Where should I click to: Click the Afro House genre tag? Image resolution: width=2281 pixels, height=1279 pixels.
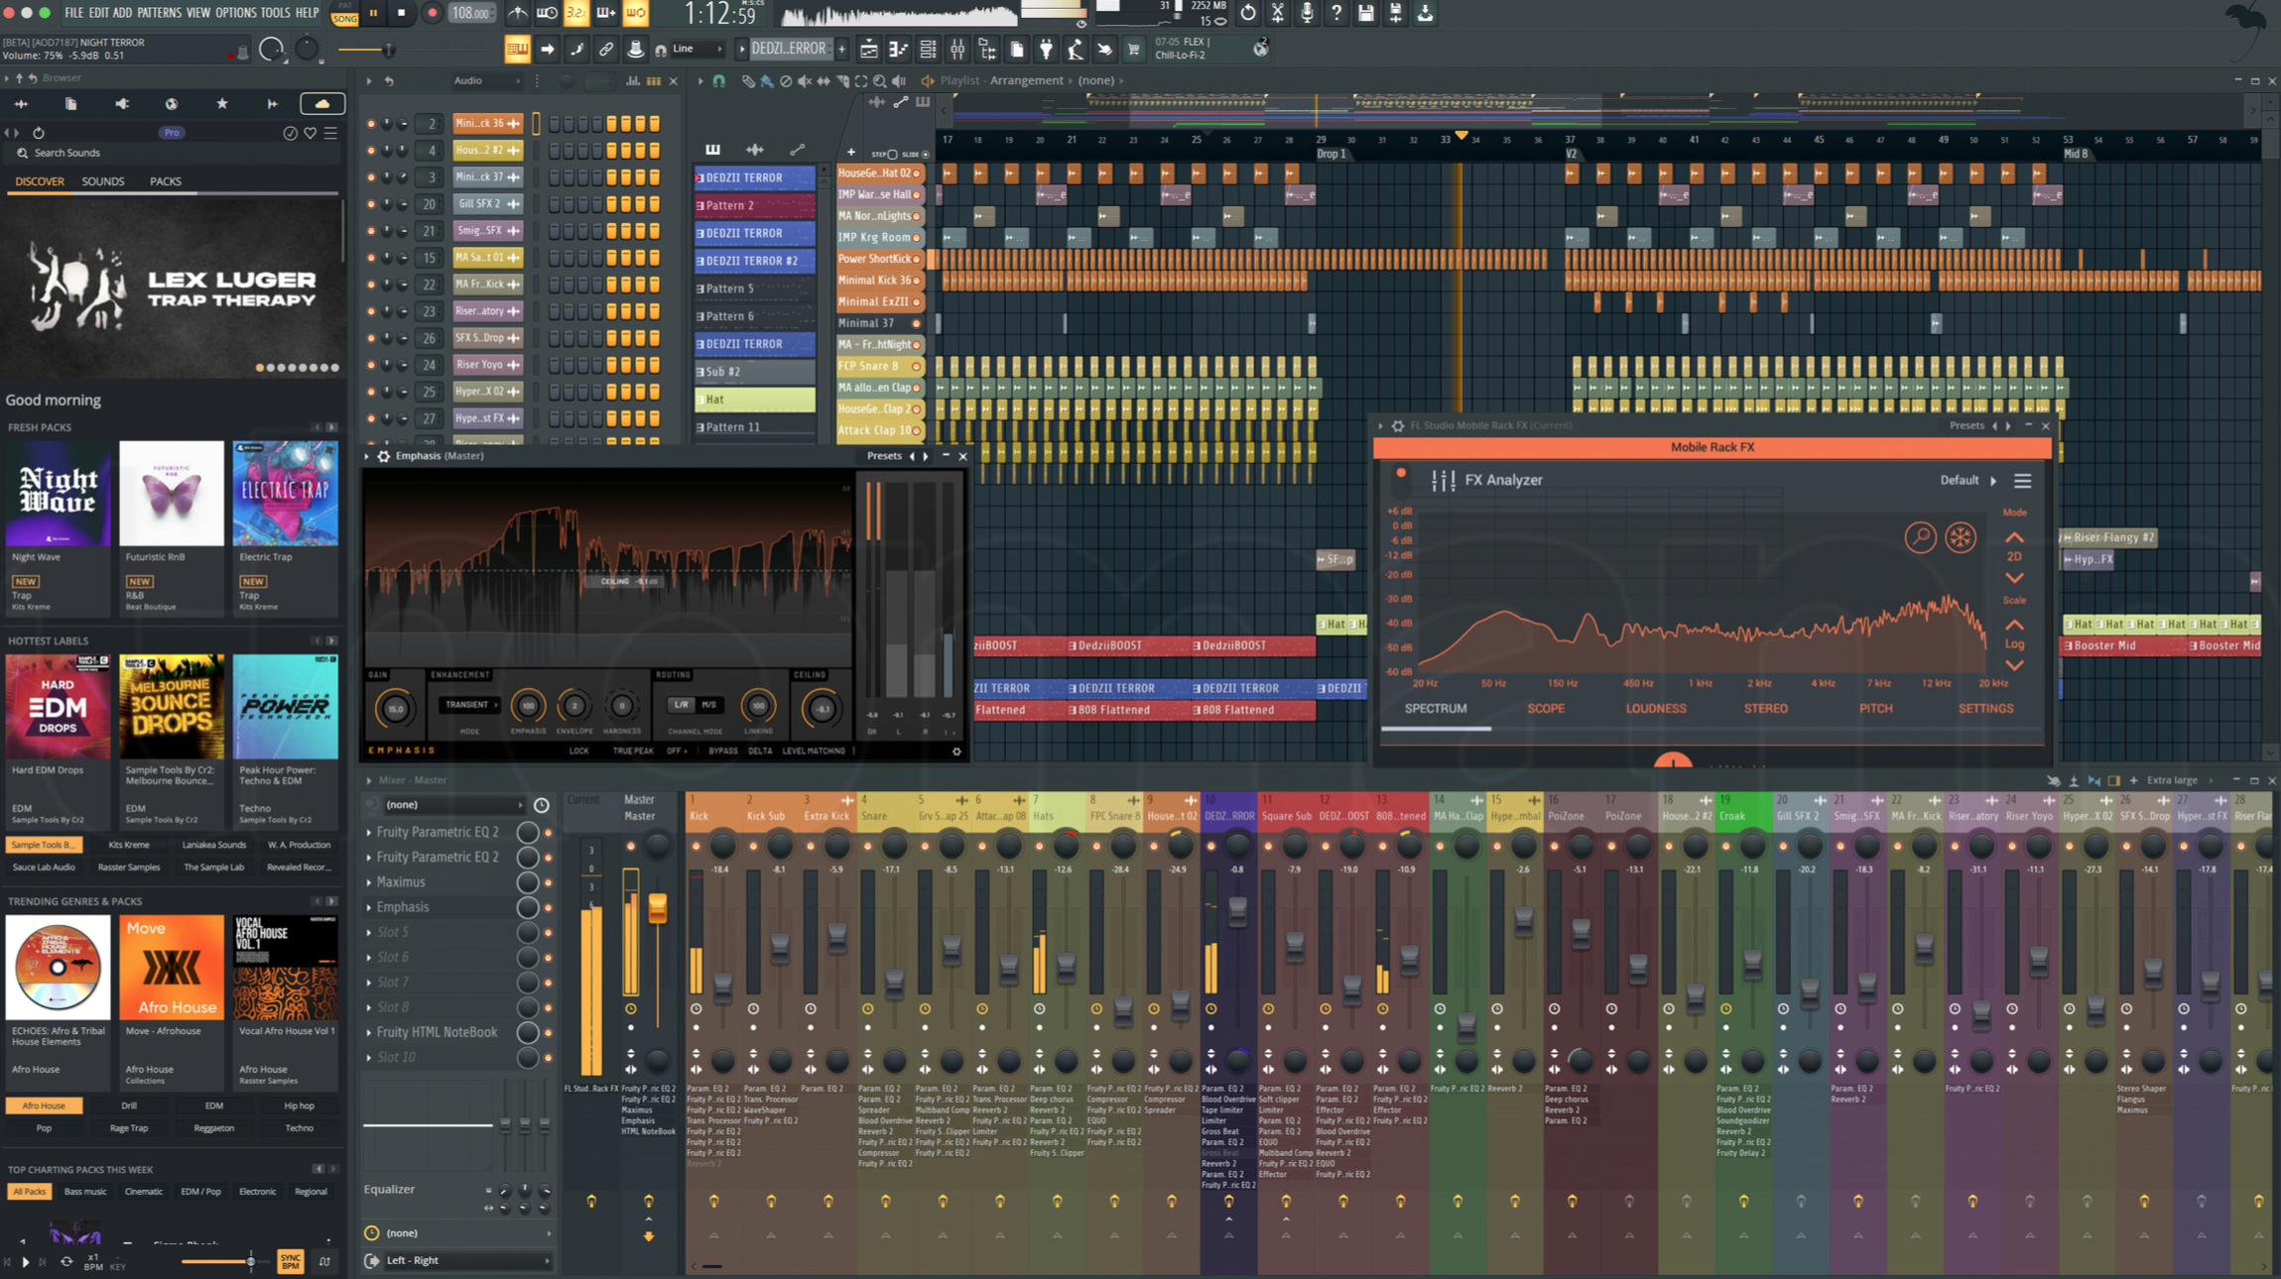pyautogui.click(x=44, y=1105)
